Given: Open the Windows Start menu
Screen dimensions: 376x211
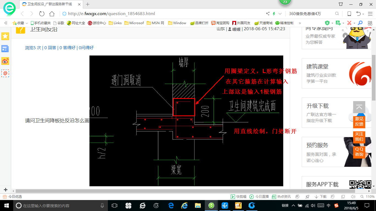Looking at the screenshot, I should [6, 205].
